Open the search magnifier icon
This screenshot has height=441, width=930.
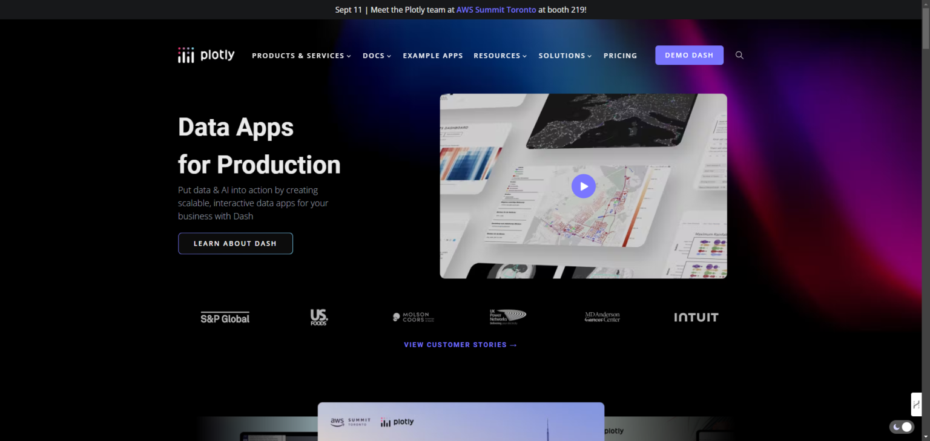739,55
